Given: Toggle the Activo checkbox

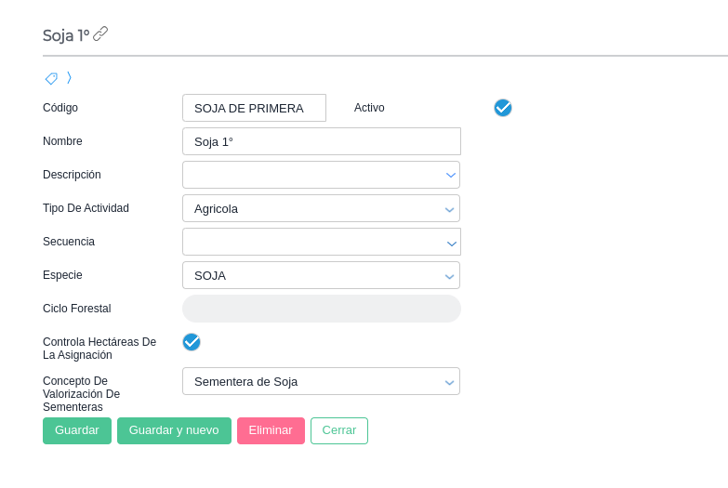Looking at the screenshot, I should 503,108.
